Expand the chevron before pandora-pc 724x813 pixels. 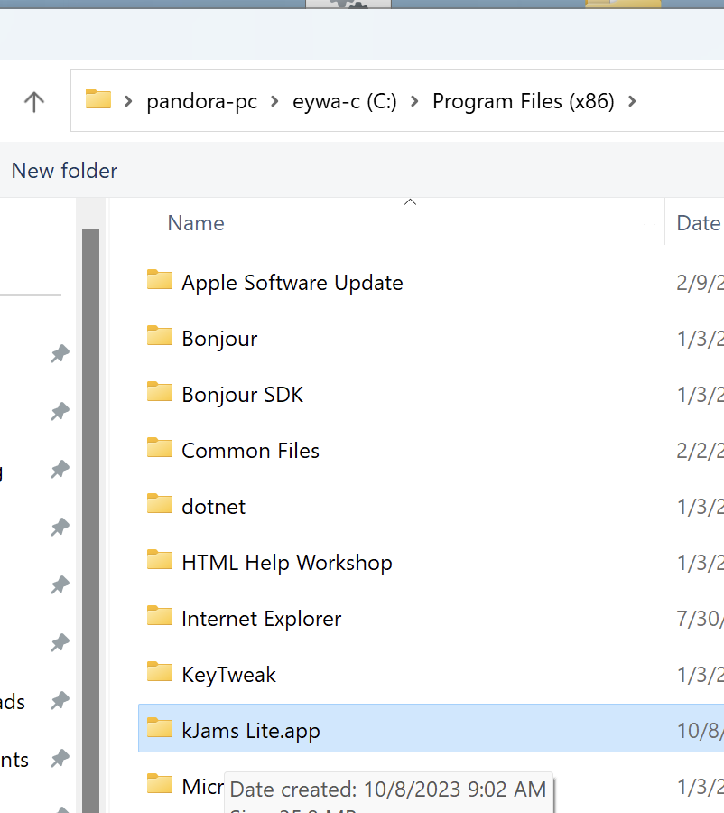[x=128, y=101]
